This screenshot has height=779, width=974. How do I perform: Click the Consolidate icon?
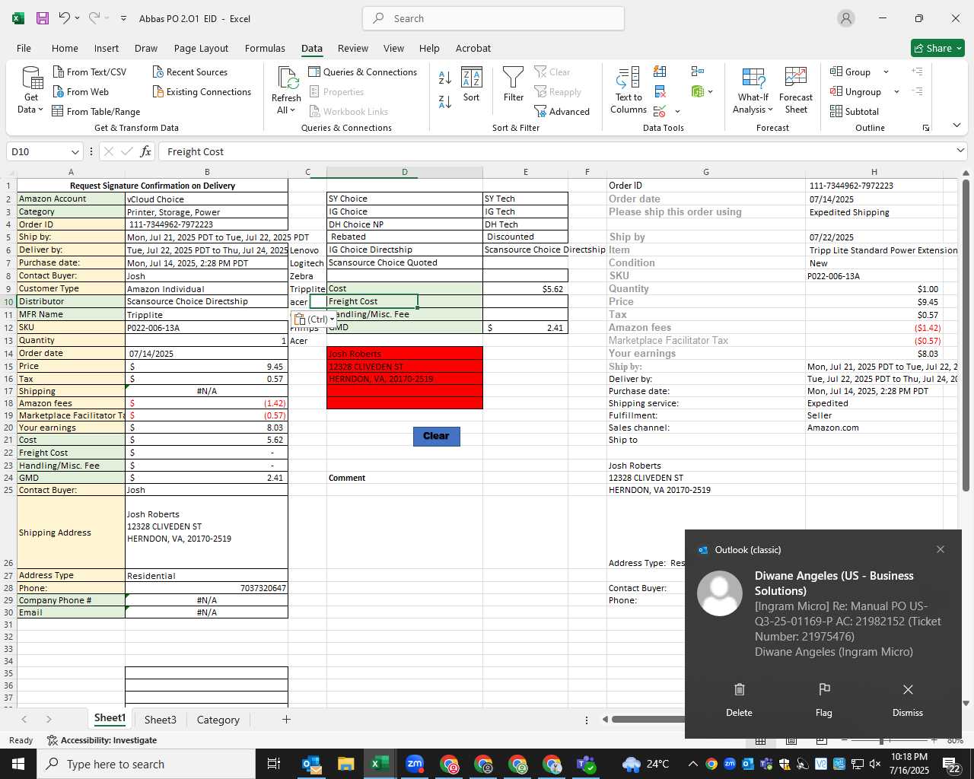pyautogui.click(x=697, y=72)
